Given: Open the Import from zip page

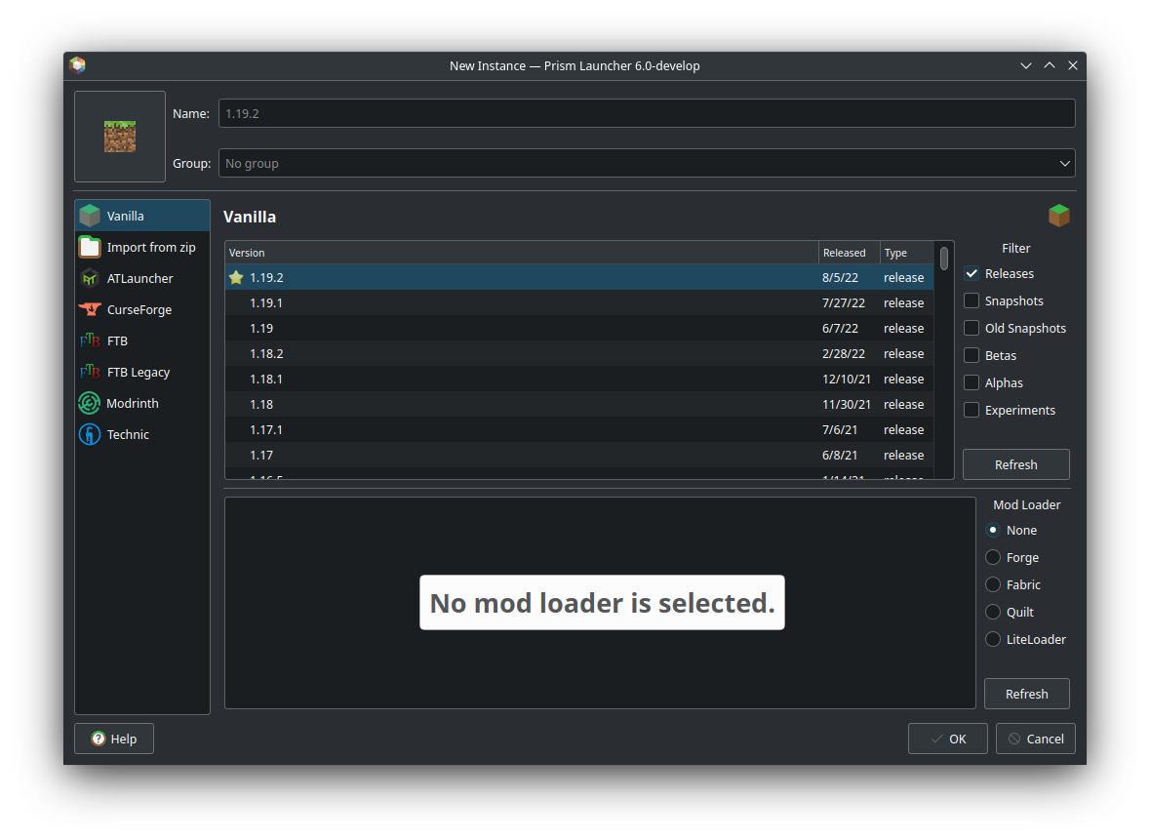Looking at the screenshot, I should point(142,247).
